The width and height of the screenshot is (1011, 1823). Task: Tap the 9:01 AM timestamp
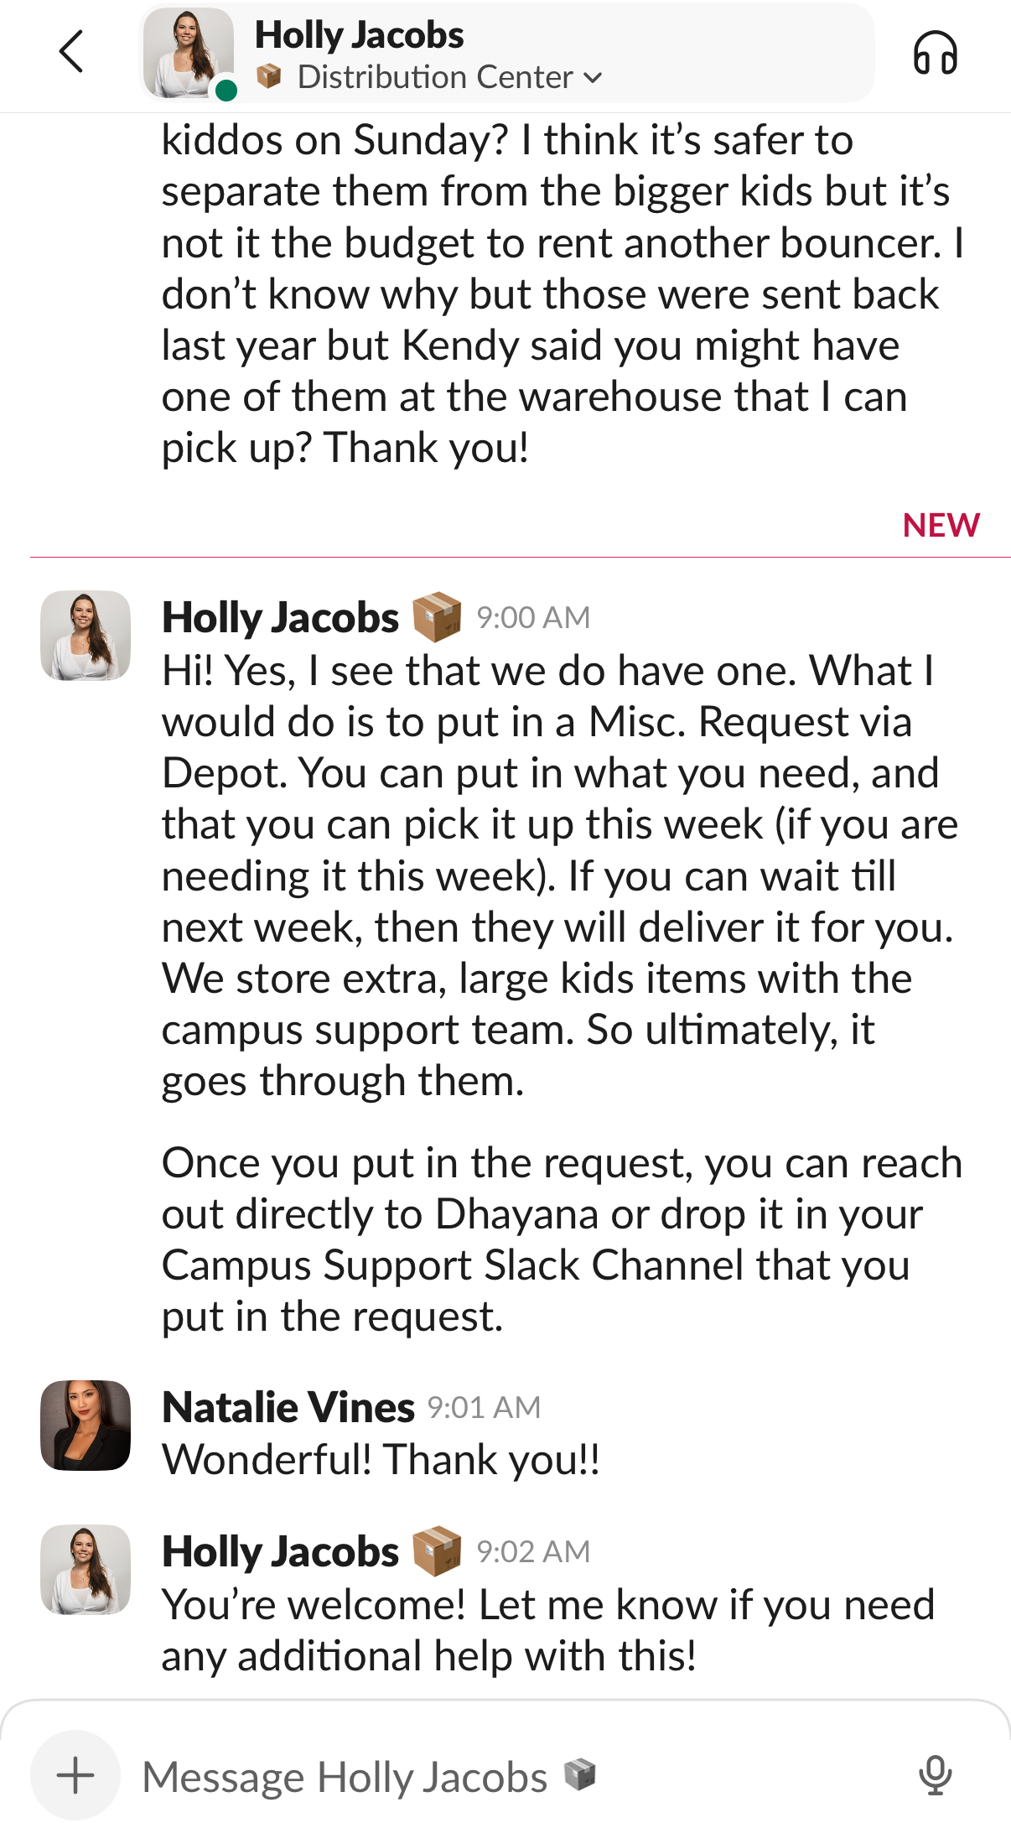[x=484, y=1408]
